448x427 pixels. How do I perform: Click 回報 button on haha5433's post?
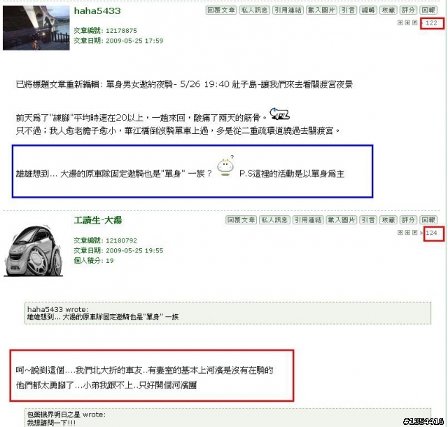tap(428, 11)
